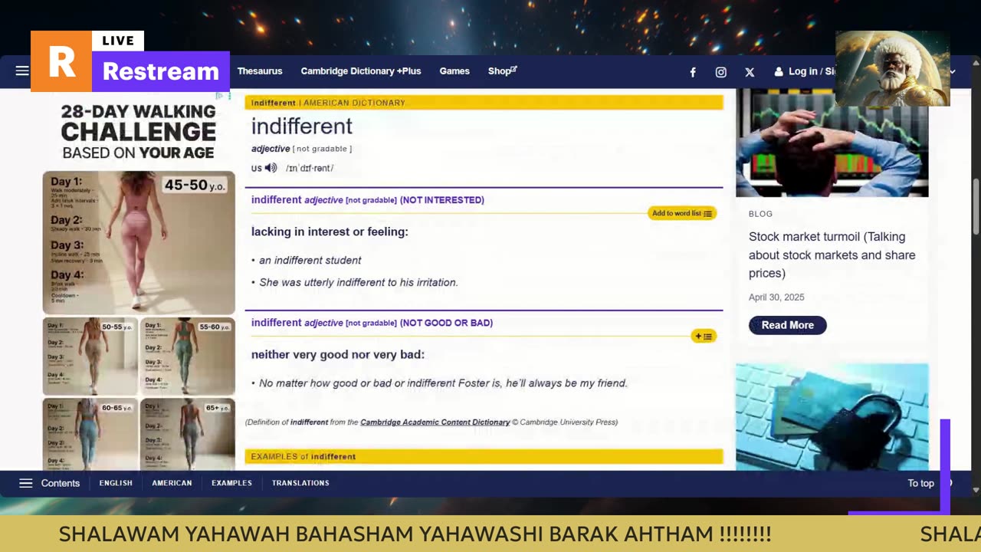Screen dimensions: 981x552
Task: Open Shop link in navigation bar
Action: point(503,71)
